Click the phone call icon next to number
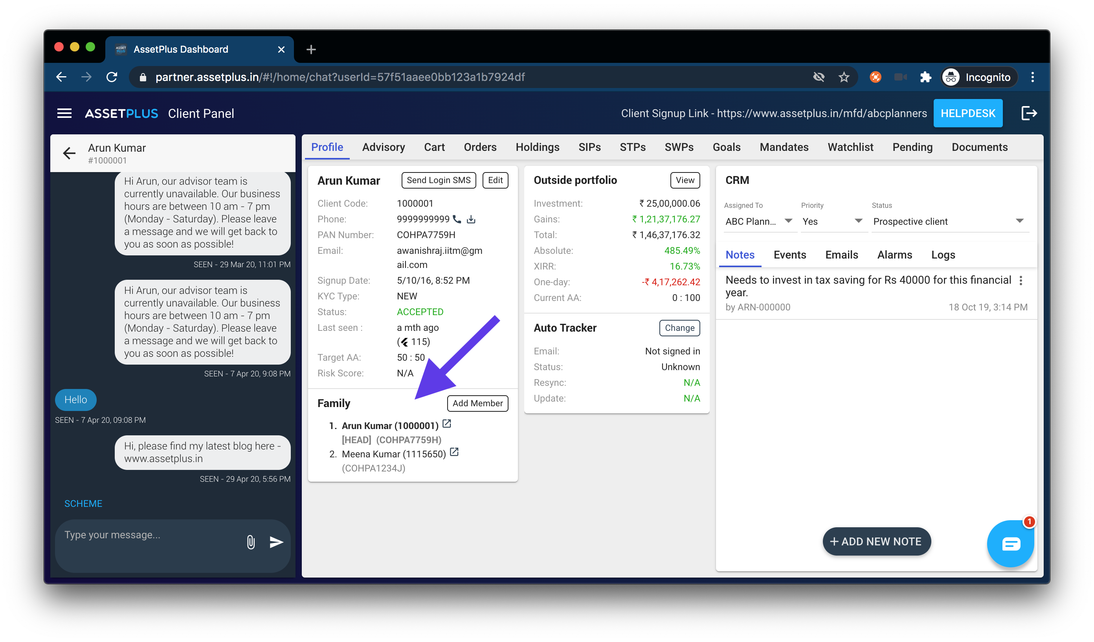This screenshot has height=642, width=1094. [x=457, y=219]
